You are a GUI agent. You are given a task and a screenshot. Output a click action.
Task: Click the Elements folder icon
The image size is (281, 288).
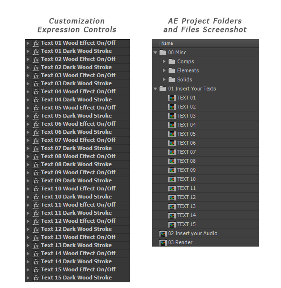(x=171, y=70)
